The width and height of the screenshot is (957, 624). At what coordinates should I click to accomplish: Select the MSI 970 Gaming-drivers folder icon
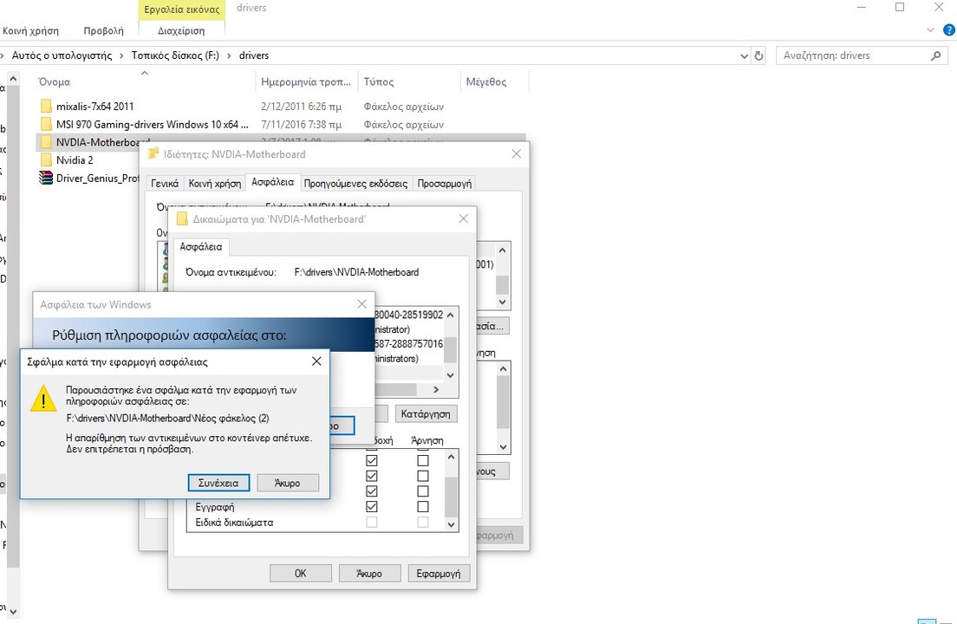(x=46, y=125)
